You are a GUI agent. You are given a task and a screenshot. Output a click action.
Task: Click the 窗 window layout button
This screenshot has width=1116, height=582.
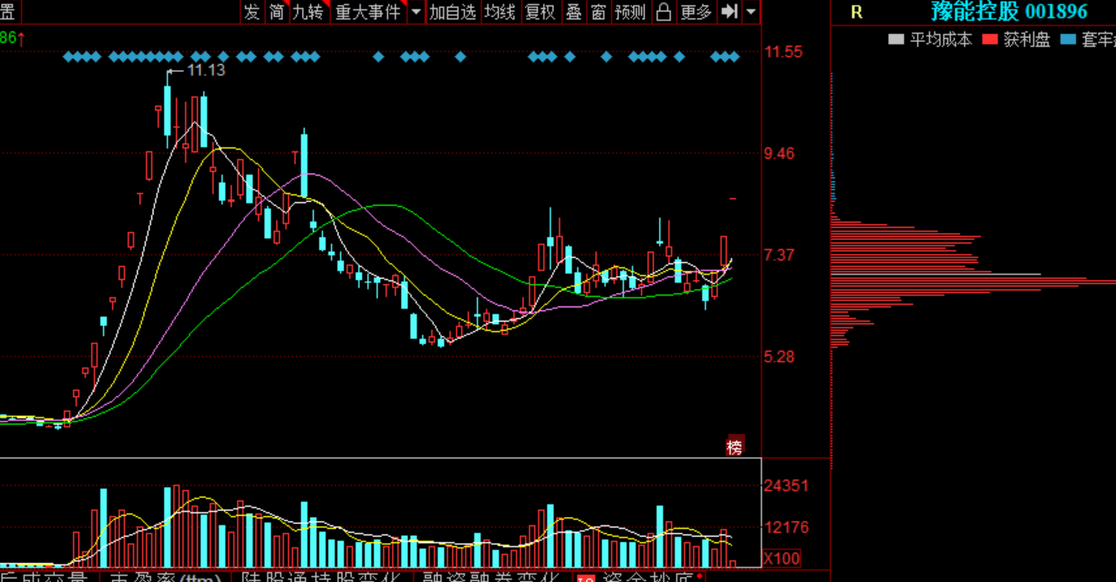coord(598,11)
